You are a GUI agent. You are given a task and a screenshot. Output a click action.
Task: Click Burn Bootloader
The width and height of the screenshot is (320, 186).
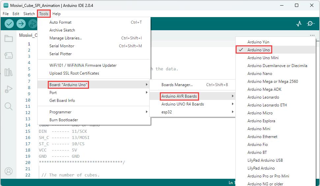point(94,120)
